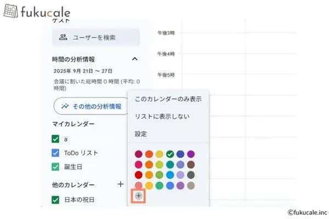Select このカレンダーのみ表示 from the menu
The width and height of the screenshot is (329, 219).
[168, 99]
